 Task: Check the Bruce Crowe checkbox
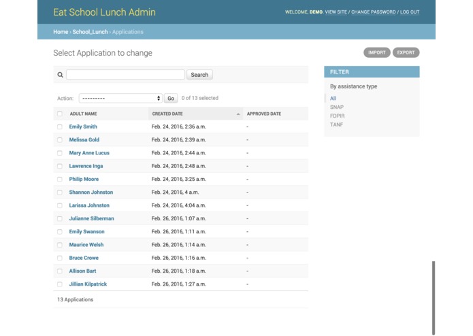coord(59,258)
